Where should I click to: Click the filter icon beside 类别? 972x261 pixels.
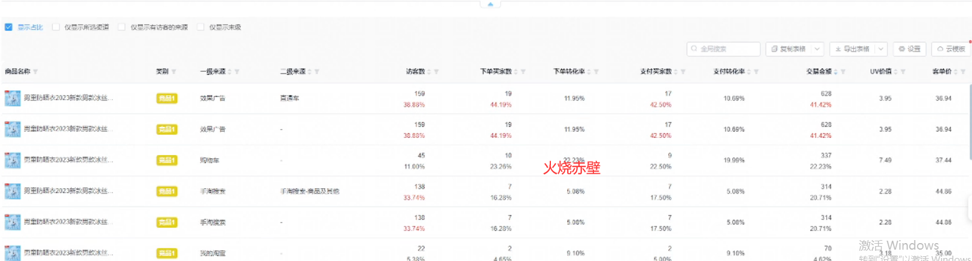[x=174, y=72]
